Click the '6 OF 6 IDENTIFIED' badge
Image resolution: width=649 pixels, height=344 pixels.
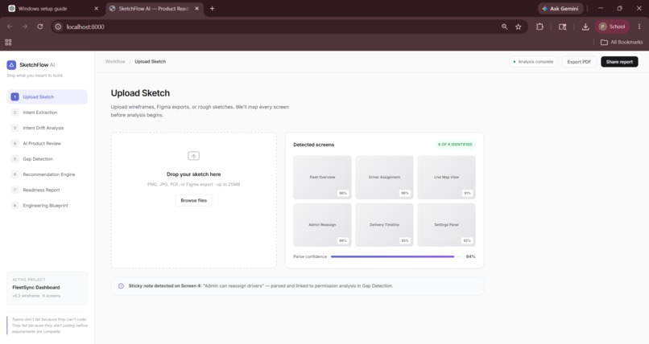[455, 145]
